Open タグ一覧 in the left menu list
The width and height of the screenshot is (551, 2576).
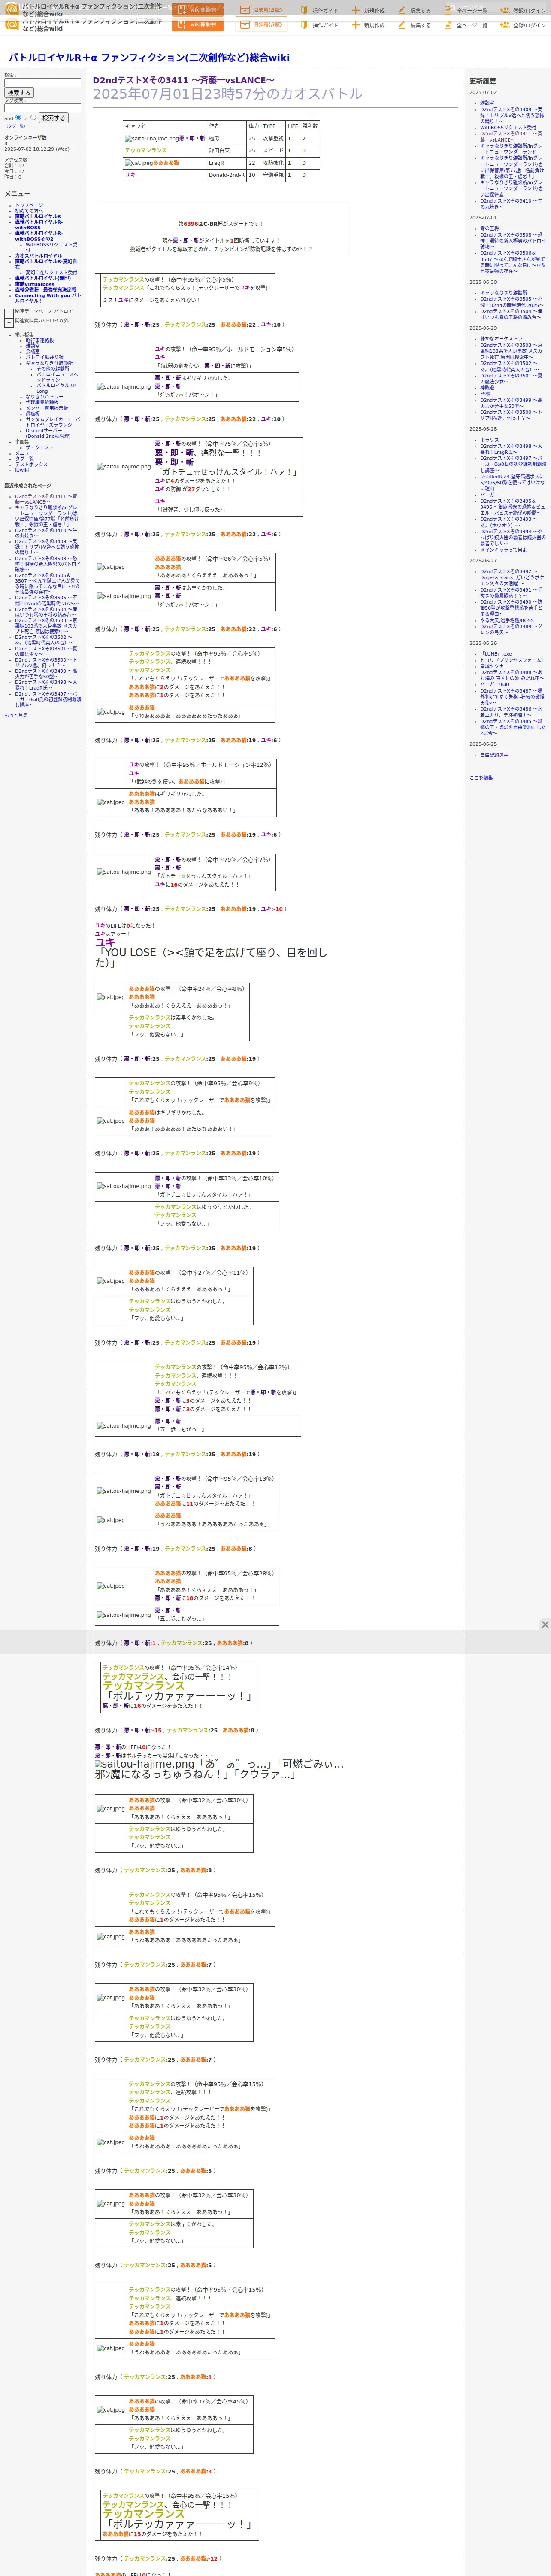click(24, 459)
